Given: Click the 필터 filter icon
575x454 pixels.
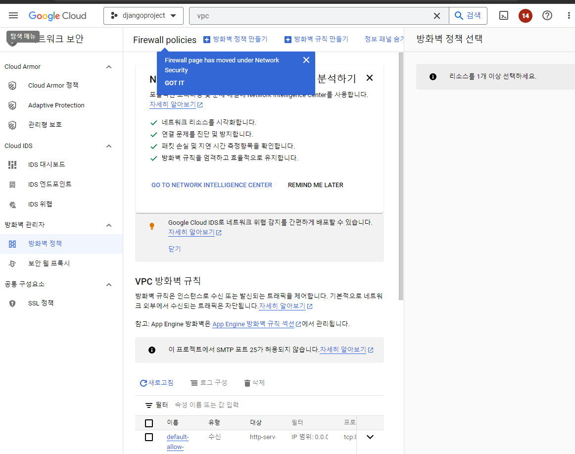Looking at the screenshot, I should click(149, 405).
